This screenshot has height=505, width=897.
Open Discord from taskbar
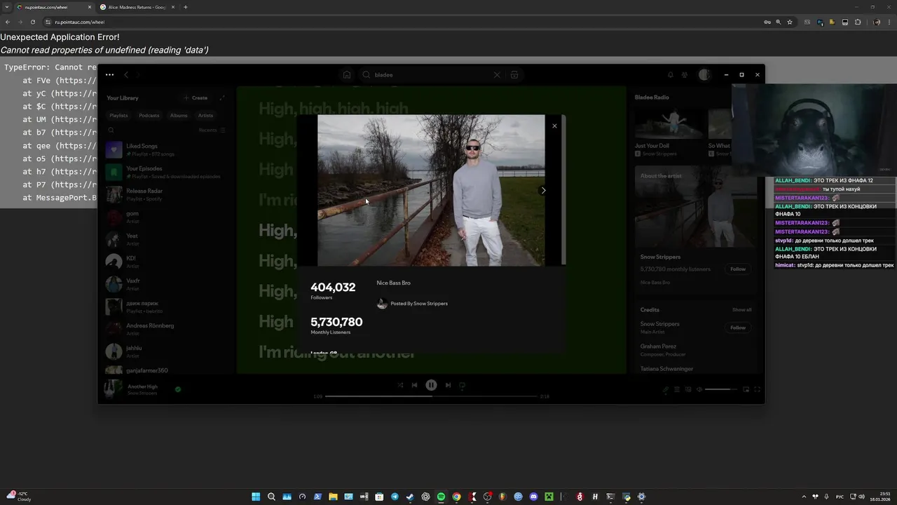coord(533,497)
